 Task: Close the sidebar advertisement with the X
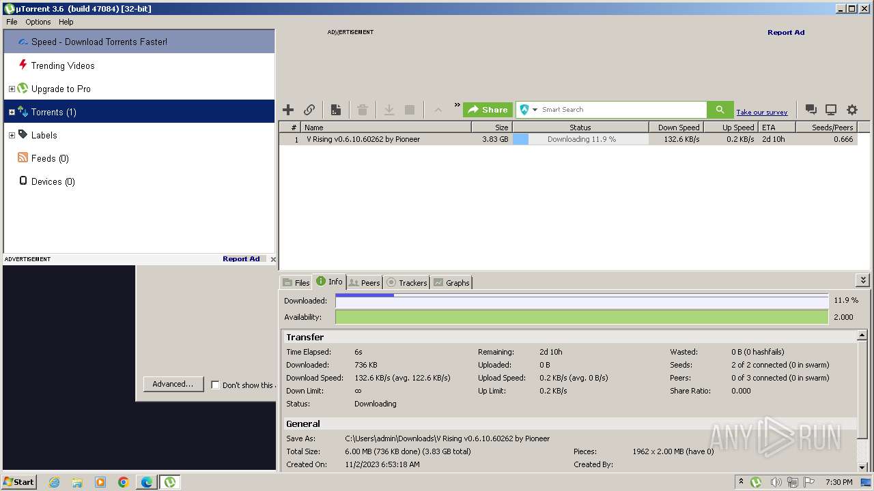tap(273, 259)
